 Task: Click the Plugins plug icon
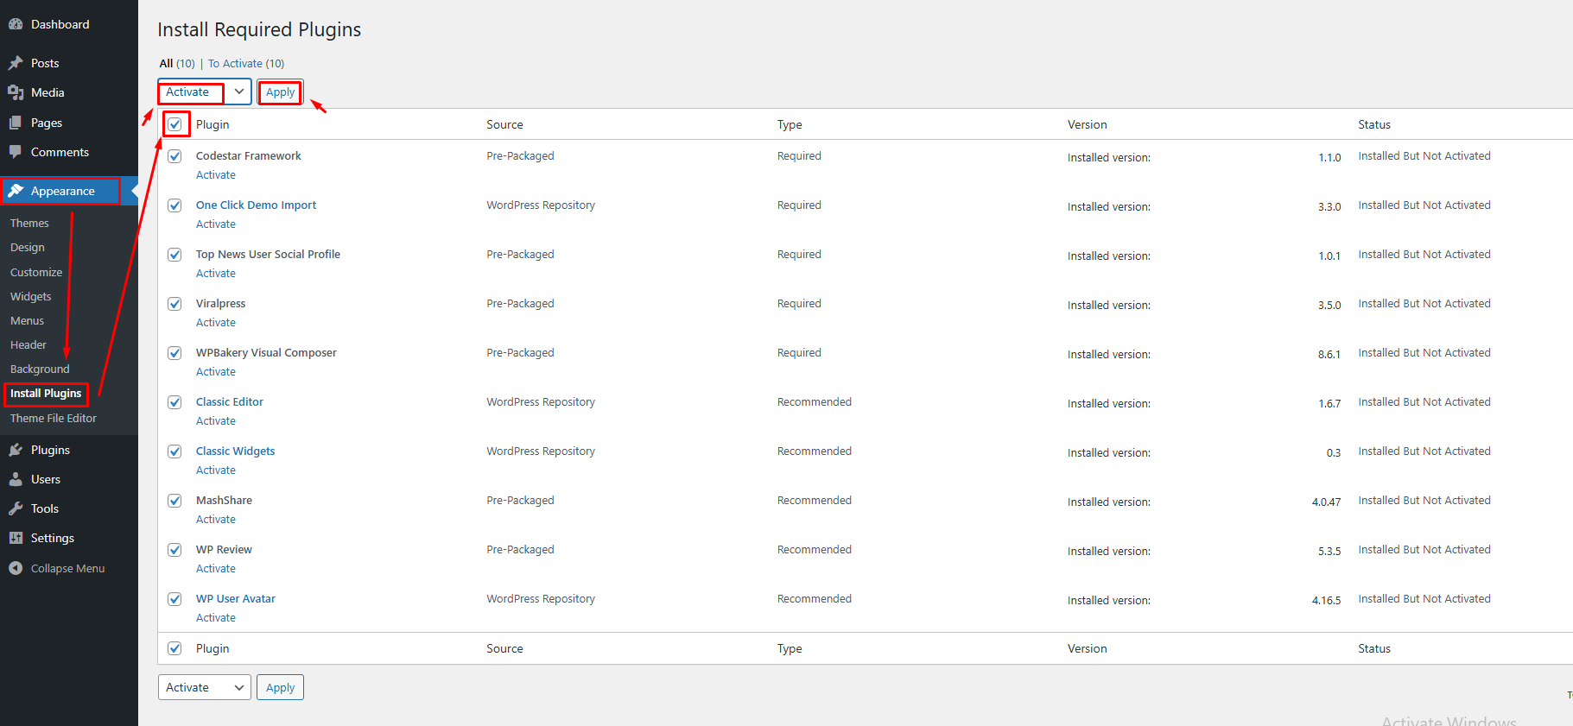(16, 450)
